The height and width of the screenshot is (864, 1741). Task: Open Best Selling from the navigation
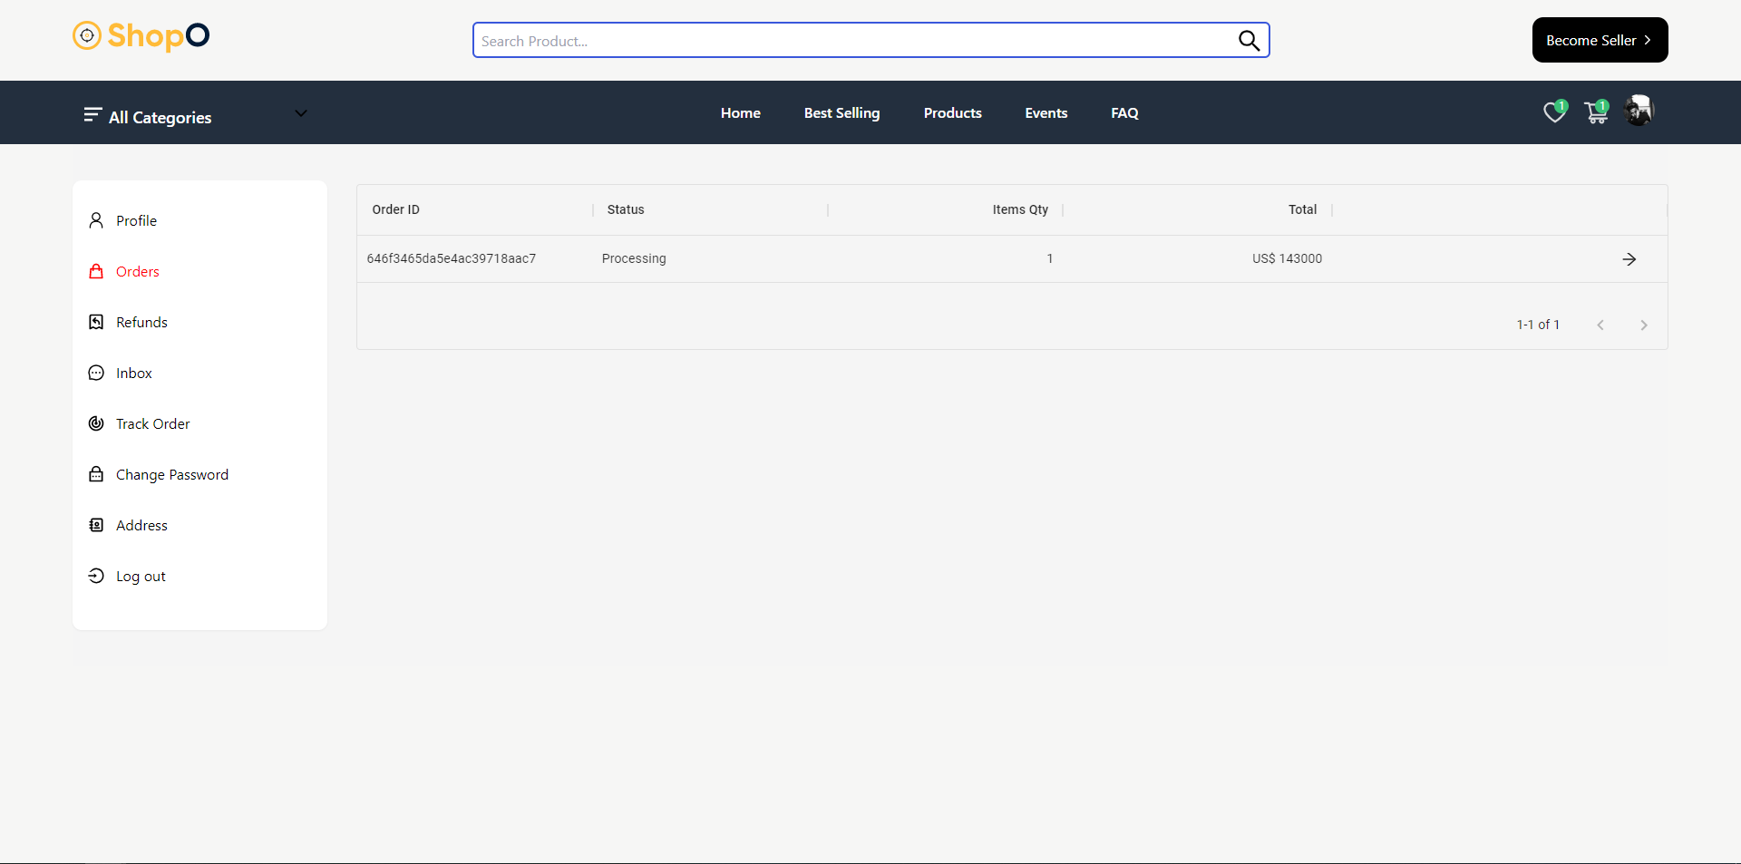(x=841, y=112)
